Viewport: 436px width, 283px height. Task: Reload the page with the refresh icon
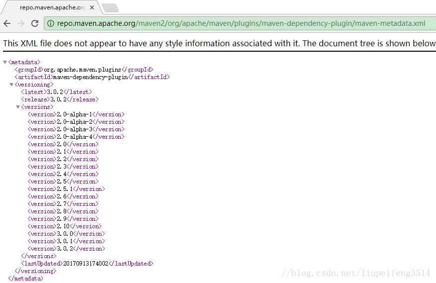pyautogui.click(x=35, y=23)
